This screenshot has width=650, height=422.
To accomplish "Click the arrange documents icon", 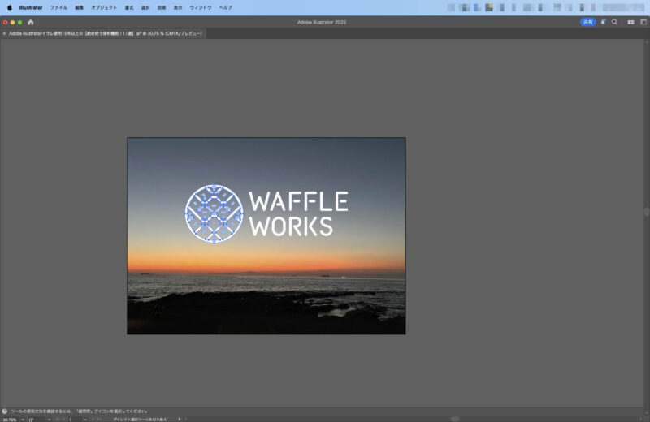I will click(630, 22).
